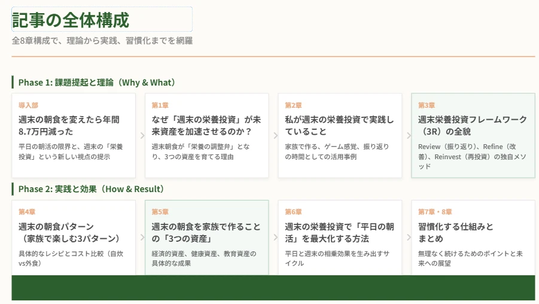Click the chevron between 第1章 and 第2章 cards
539x304 pixels.
click(x=275, y=136)
